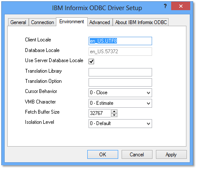Switch to the General tab
197x169 pixels.
[x=18, y=22]
